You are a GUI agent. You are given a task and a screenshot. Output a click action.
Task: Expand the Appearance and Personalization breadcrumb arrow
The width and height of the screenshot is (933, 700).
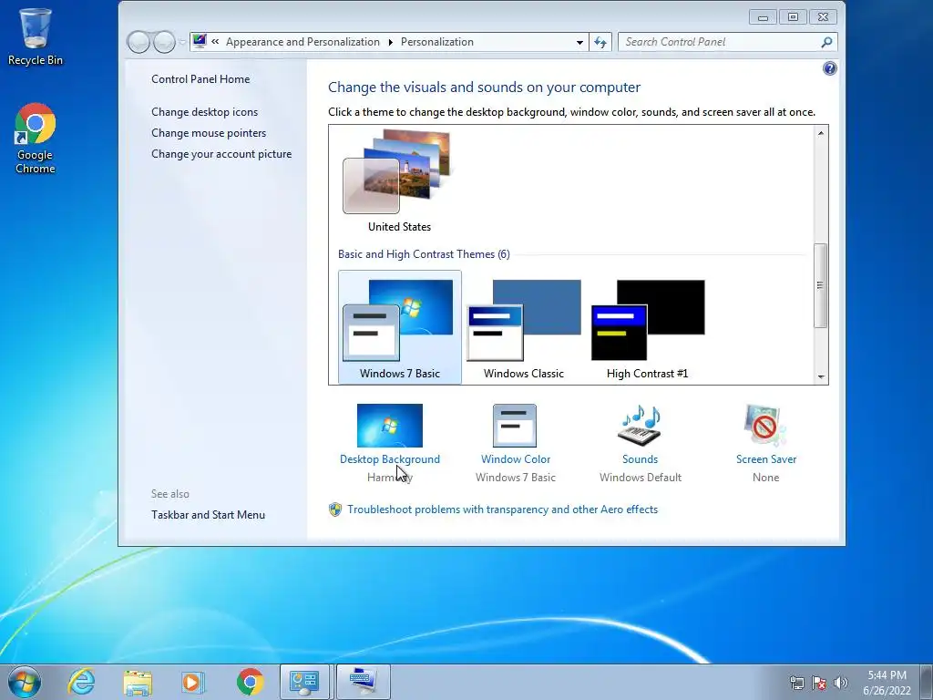[x=390, y=42]
